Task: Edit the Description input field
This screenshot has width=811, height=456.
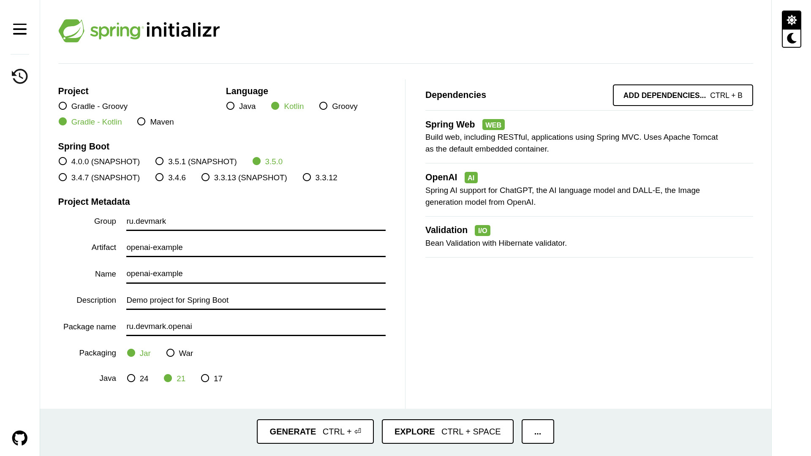Action: 256,301
